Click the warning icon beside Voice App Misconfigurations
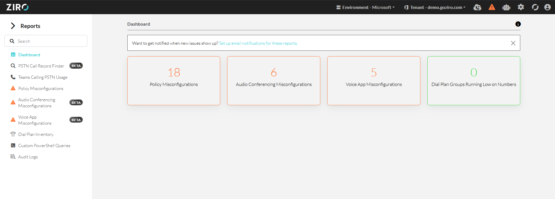This screenshot has width=555, height=199. (x=13, y=120)
